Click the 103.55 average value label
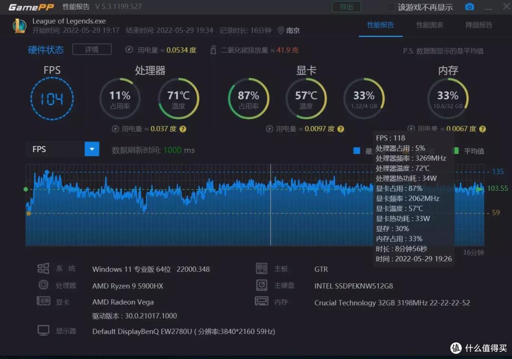The height and width of the screenshot is (359, 512). click(x=497, y=188)
